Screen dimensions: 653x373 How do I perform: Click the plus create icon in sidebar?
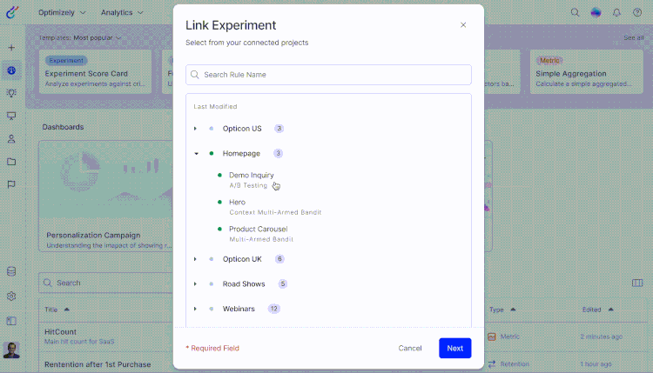click(11, 48)
